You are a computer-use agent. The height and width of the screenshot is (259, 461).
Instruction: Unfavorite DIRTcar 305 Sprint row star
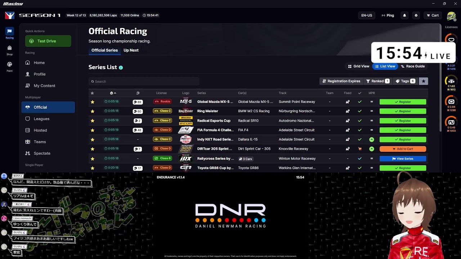pos(93,149)
